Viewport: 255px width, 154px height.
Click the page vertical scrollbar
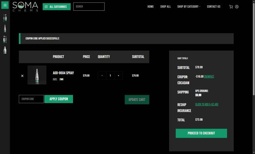pos(253,49)
